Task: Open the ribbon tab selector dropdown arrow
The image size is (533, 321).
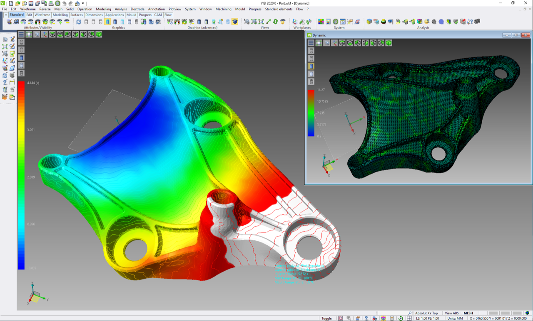Action: coord(6,15)
